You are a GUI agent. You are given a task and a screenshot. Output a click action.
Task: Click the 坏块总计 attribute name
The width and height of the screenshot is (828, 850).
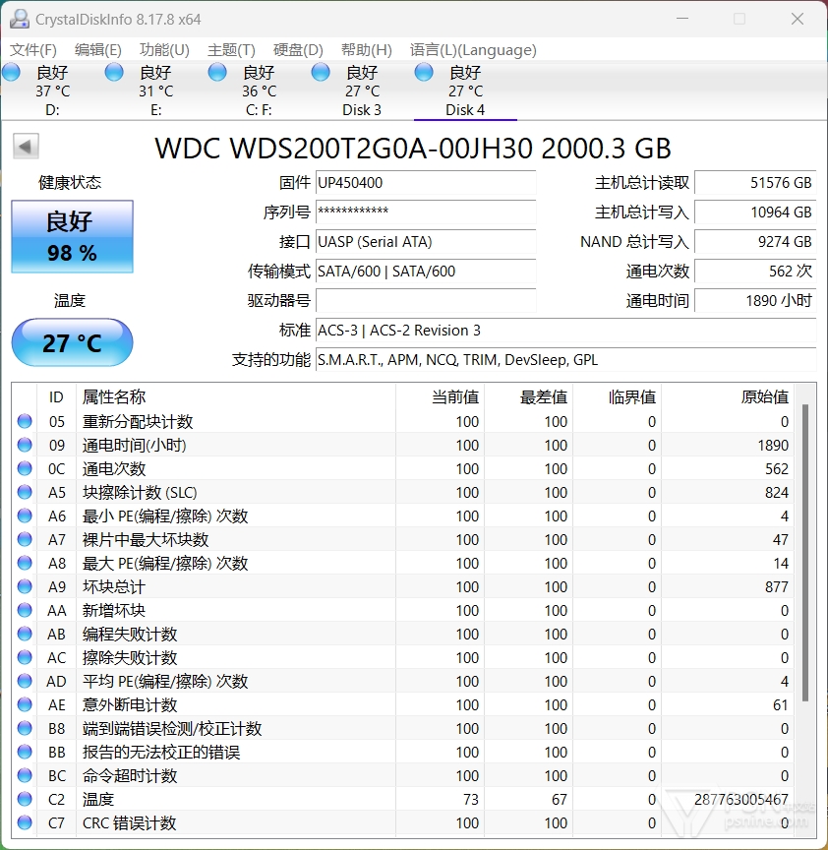point(114,586)
